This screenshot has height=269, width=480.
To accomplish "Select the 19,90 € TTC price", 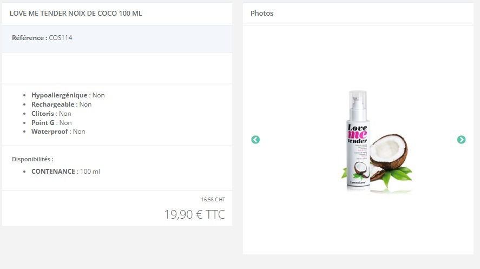I will tap(195, 214).
